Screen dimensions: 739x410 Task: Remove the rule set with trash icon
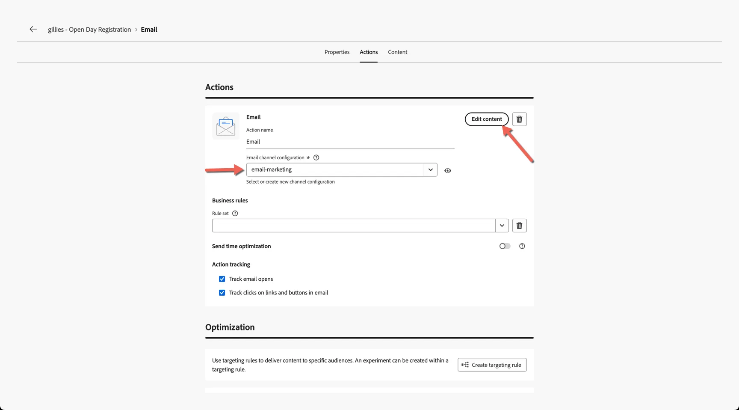coord(519,226)
